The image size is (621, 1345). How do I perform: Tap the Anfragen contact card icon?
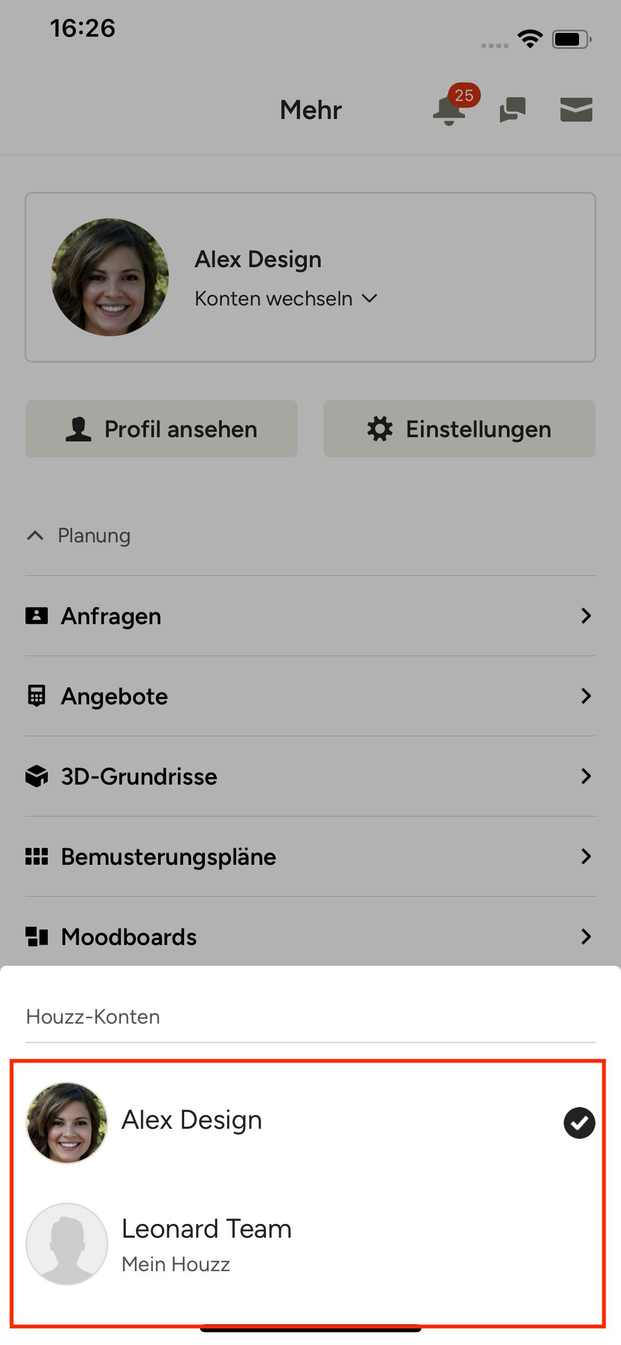coord(37,616)
